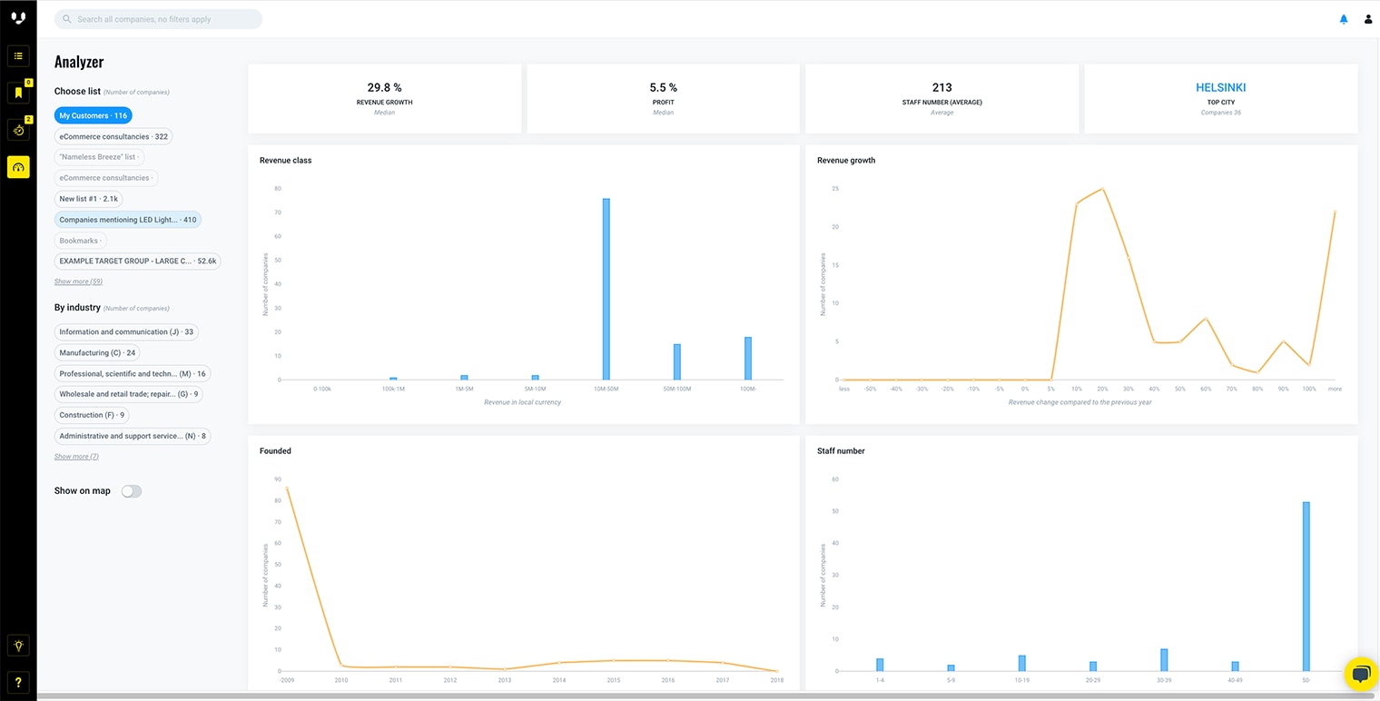Select the 'My Customers · 116' list
This screenshot has width=1380, height=701.
(x=93, y=116)
